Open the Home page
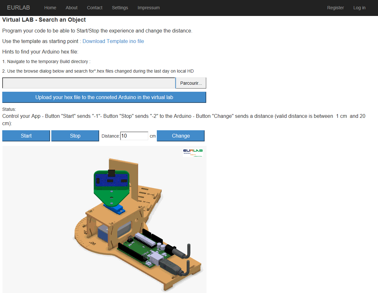 50,8
